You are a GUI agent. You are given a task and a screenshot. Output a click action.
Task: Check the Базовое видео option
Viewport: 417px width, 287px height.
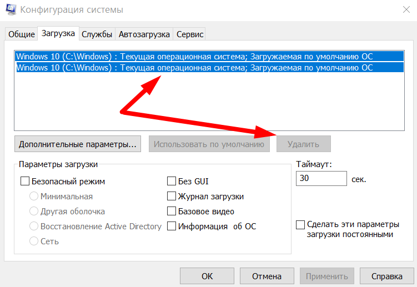172,211
